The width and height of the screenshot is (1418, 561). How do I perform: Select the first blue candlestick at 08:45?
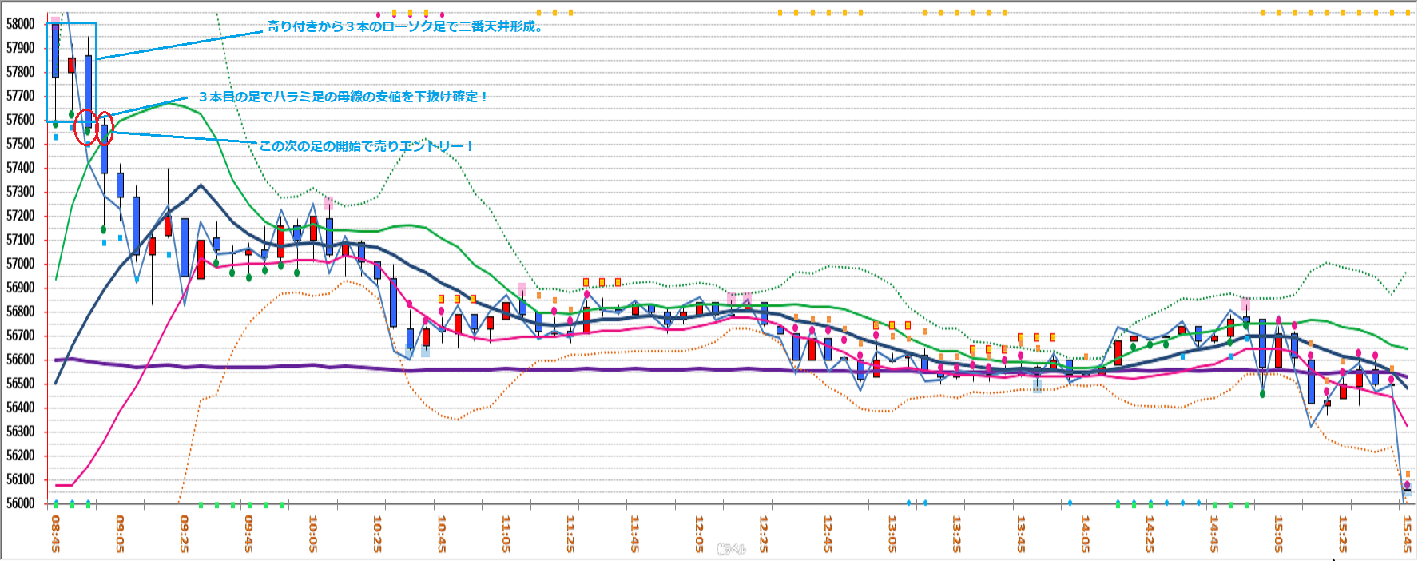[55, 50]
